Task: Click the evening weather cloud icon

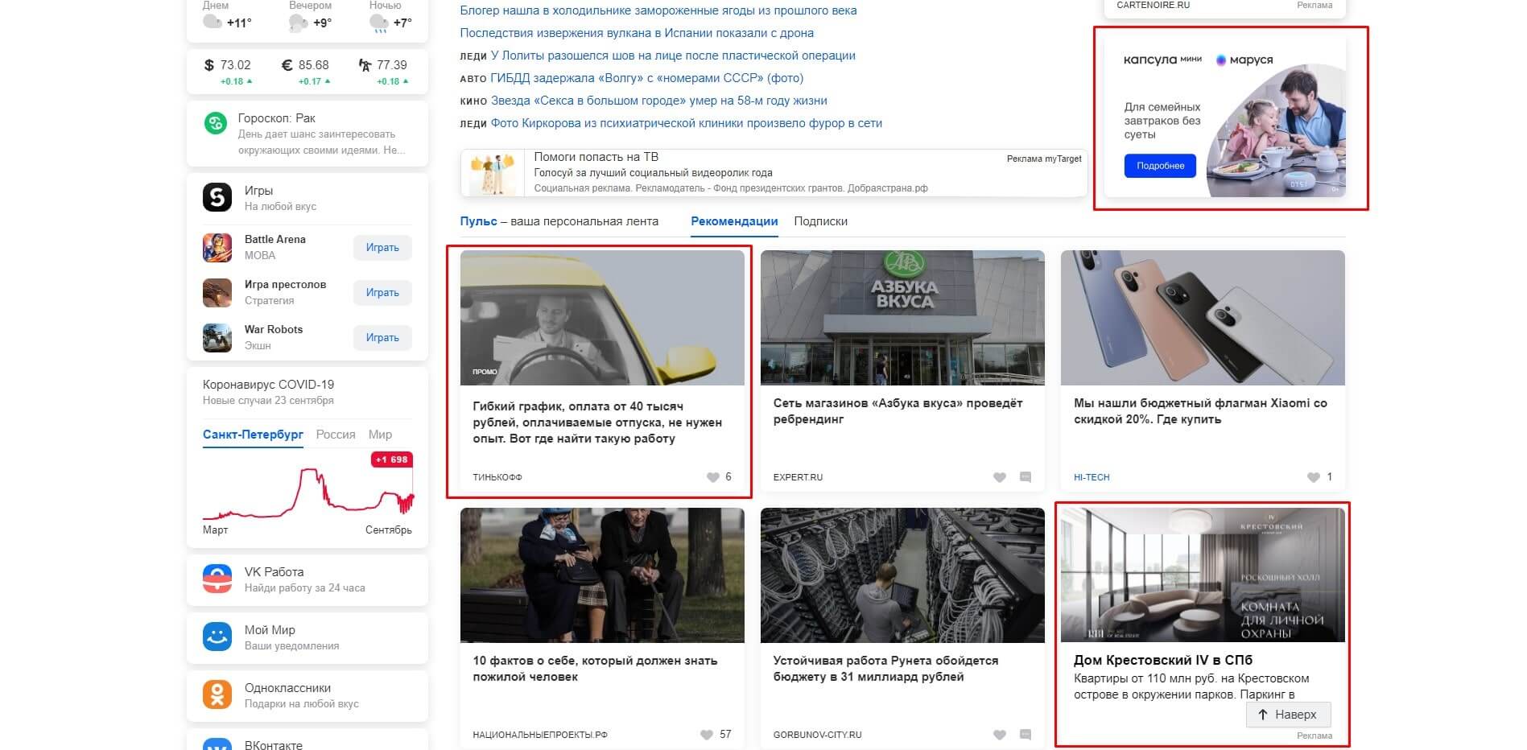Action: tap(298, 23)
